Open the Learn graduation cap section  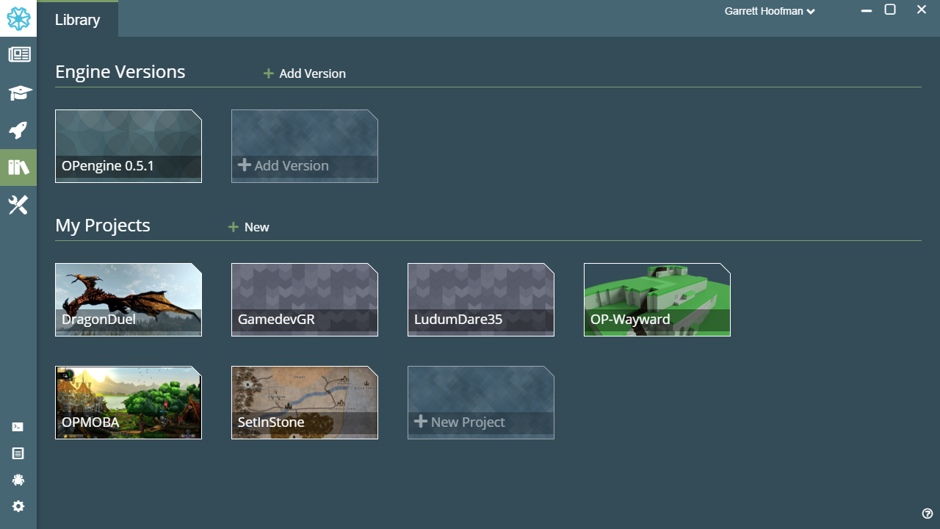tap(18, 93)
